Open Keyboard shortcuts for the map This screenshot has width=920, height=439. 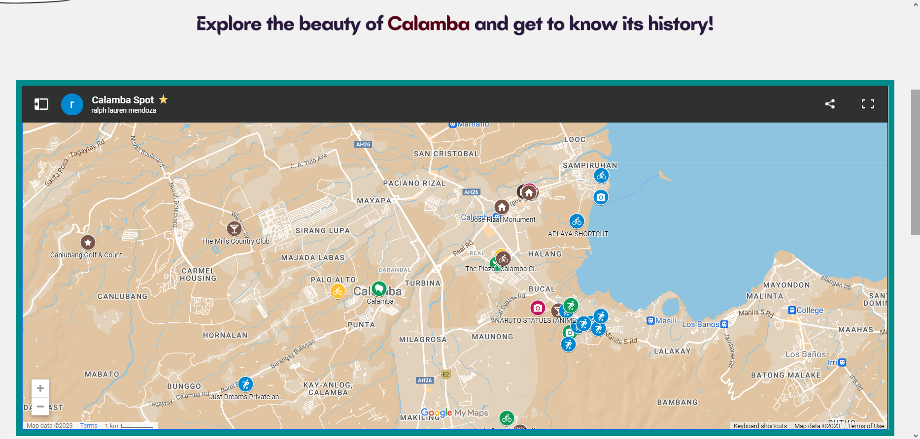[x=760, y=426]
